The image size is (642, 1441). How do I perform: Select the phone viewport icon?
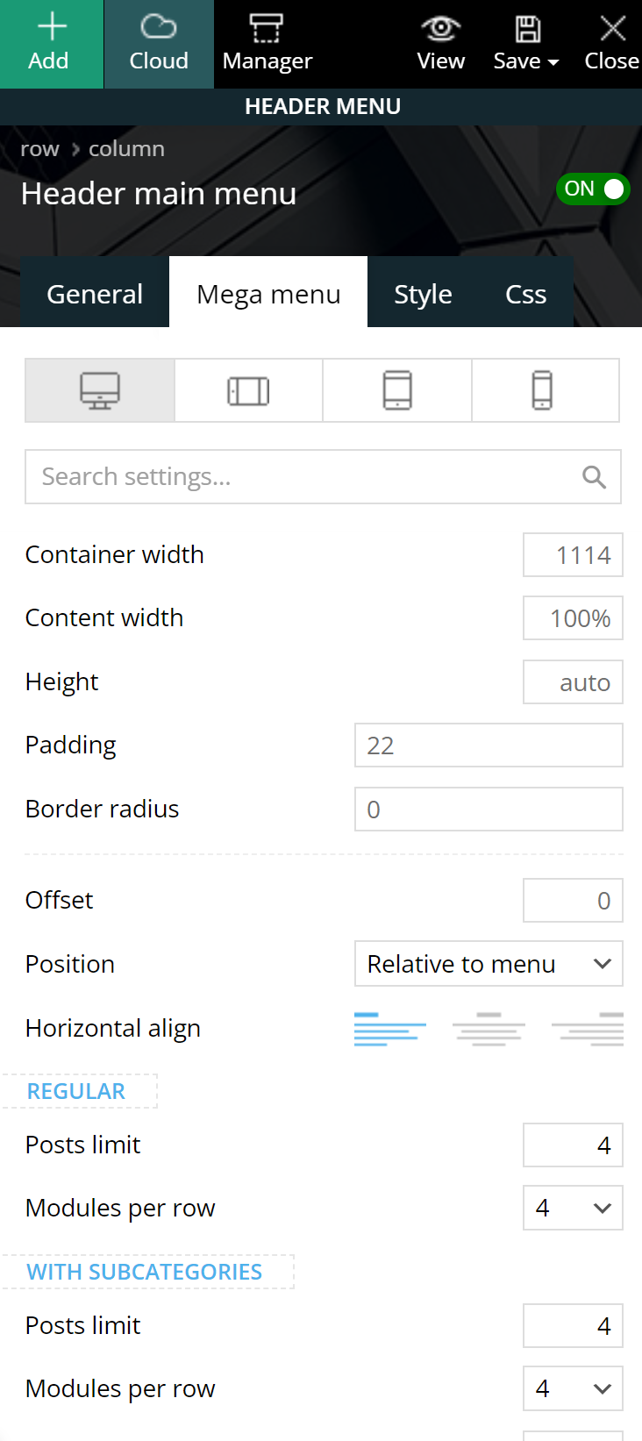[543, 390]
